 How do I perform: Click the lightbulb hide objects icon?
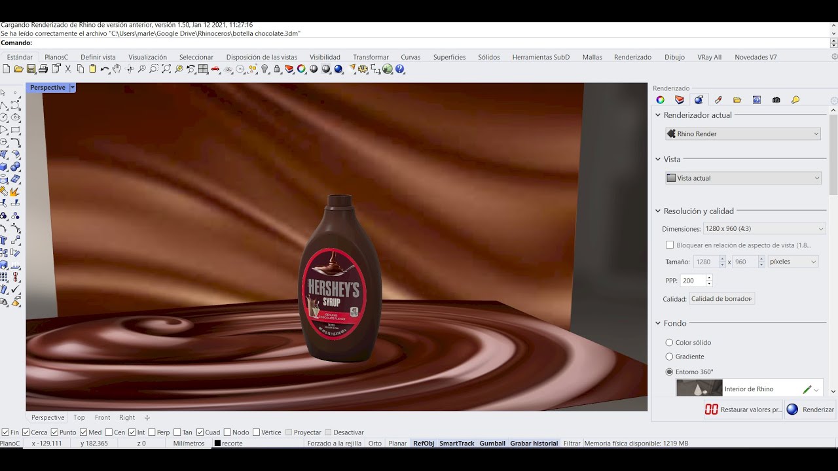pyautogui.click(x=264, y=69)
